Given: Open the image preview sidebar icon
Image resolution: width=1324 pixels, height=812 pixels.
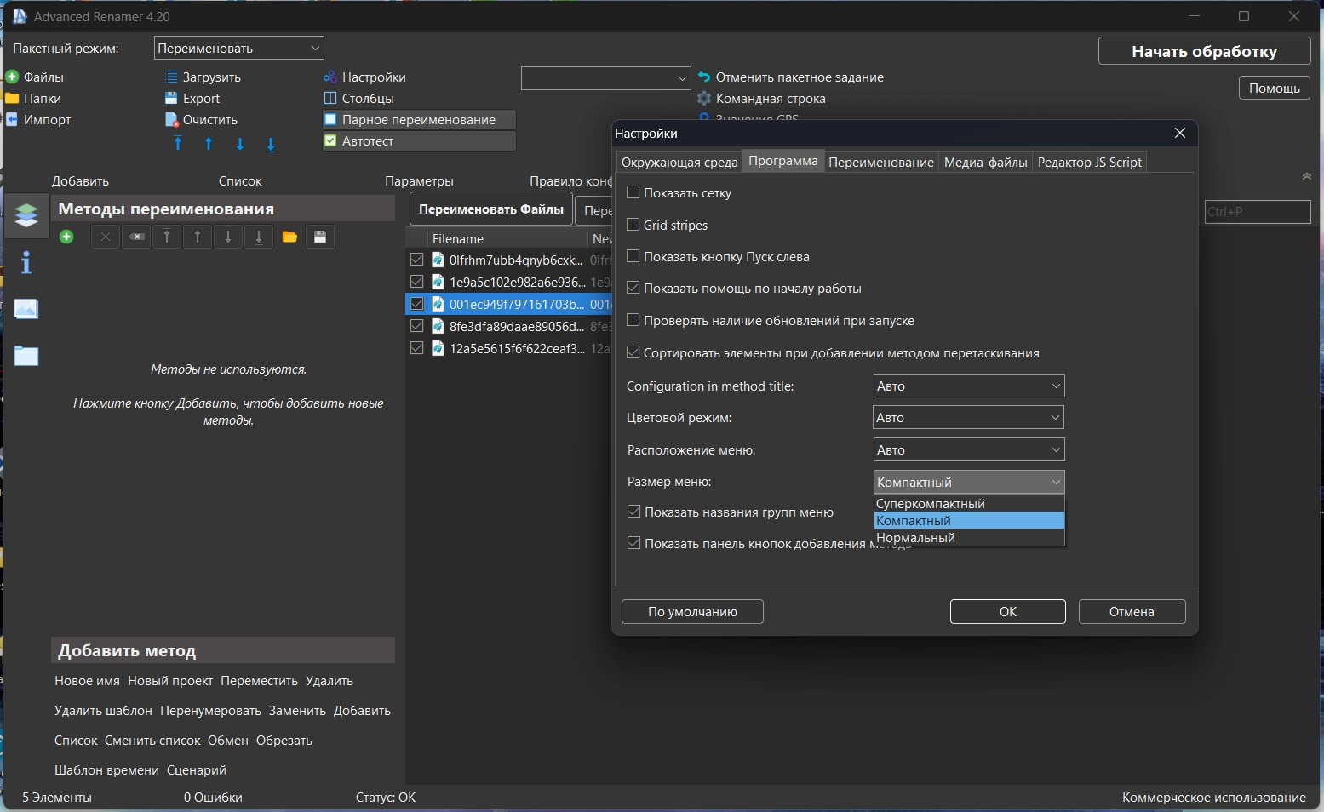Looking at the screenshot, I should pos(26,309).
